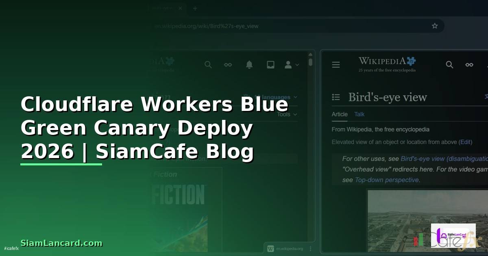Expand the Tools dropdown
The image size is (488, 256).
287,114
